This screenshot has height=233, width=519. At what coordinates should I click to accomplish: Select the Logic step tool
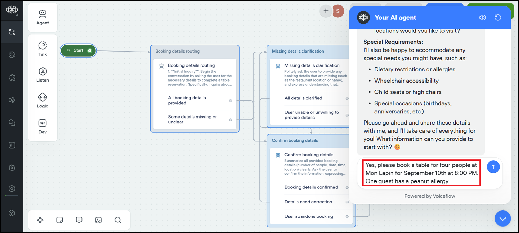(43, 100)
